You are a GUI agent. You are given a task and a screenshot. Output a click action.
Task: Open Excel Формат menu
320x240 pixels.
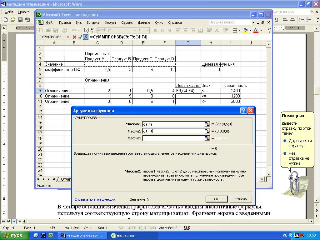pos(110,22)
